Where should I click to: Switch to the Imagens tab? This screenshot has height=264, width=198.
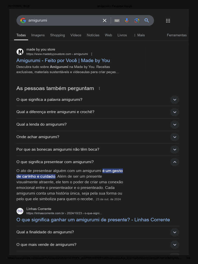[x=38, y=35]
